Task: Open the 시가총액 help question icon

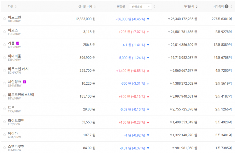Action: 226,6
